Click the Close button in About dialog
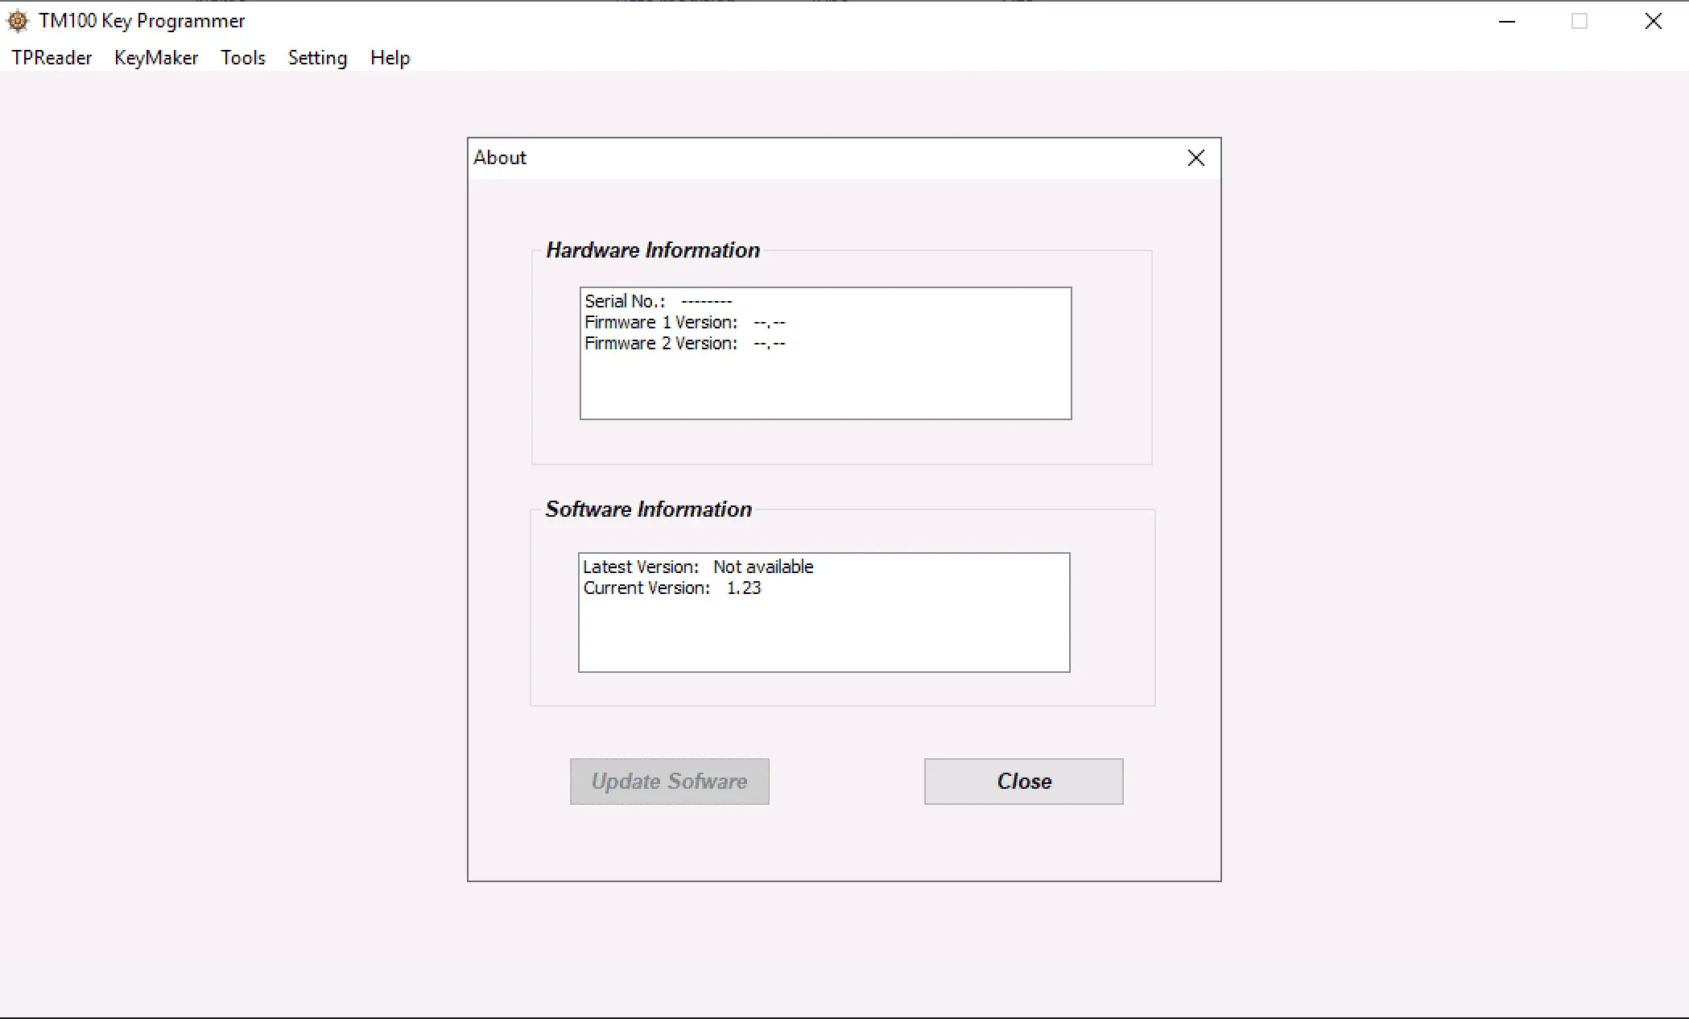This screenshot has height=1019, width=1689. tap(1023, 782)
